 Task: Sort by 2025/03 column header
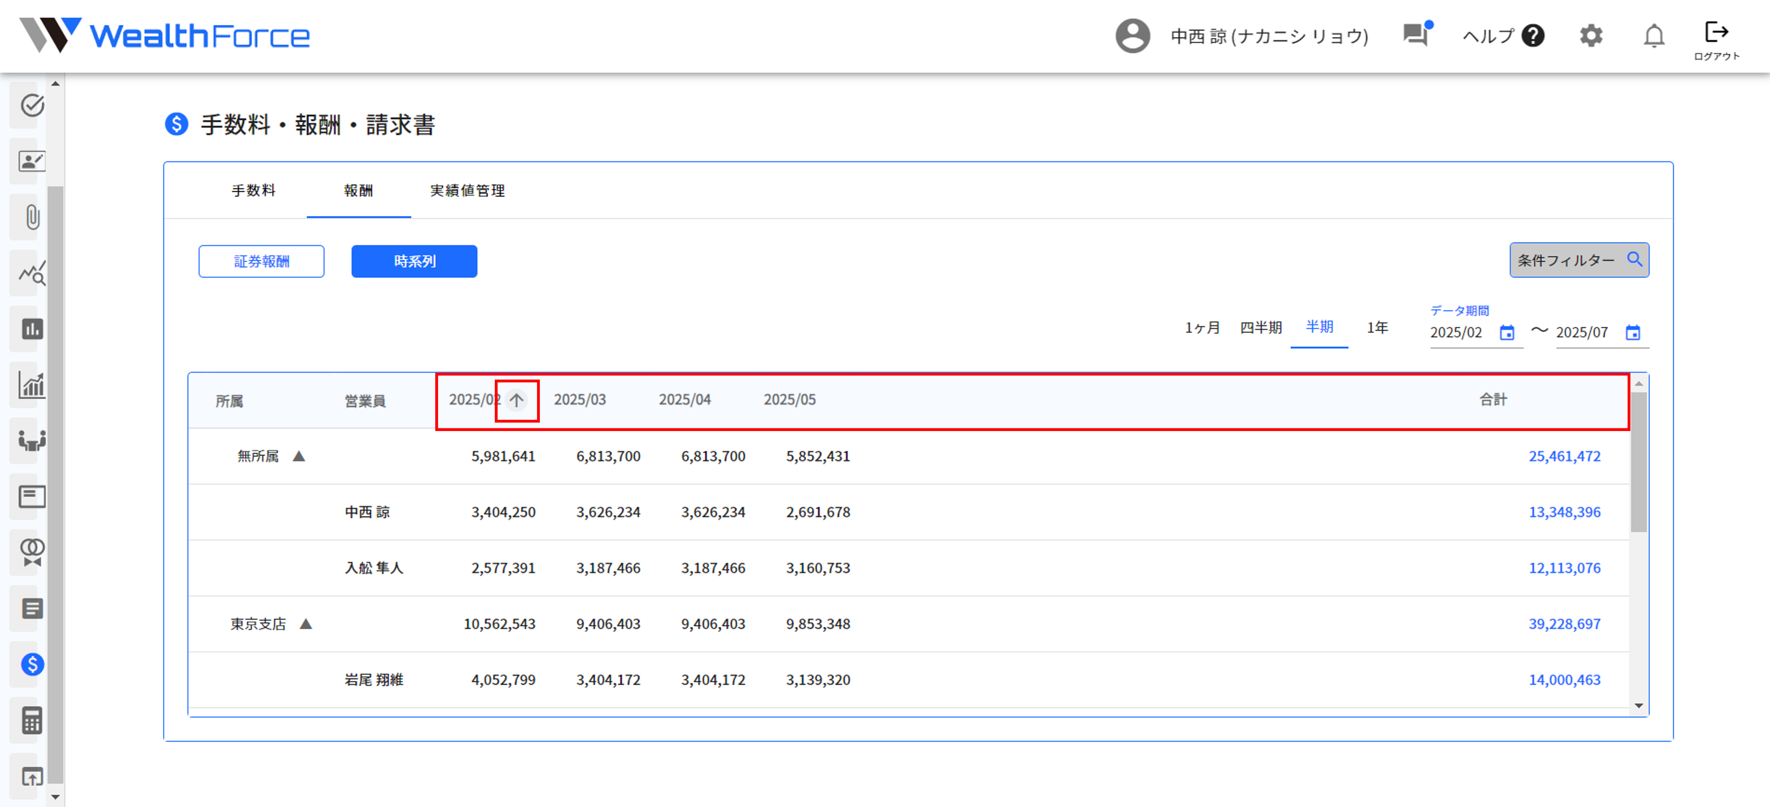pos(580,400)
